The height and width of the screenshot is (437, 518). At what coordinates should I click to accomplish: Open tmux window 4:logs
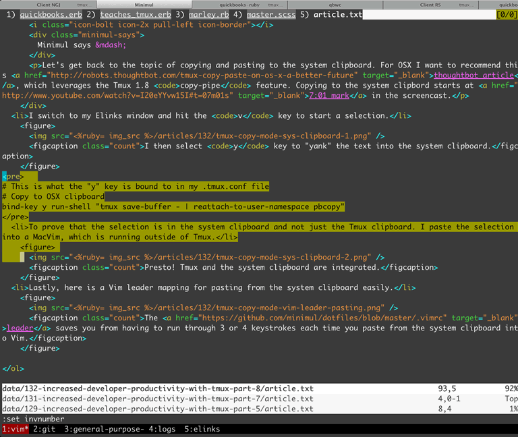pos(162,429)
